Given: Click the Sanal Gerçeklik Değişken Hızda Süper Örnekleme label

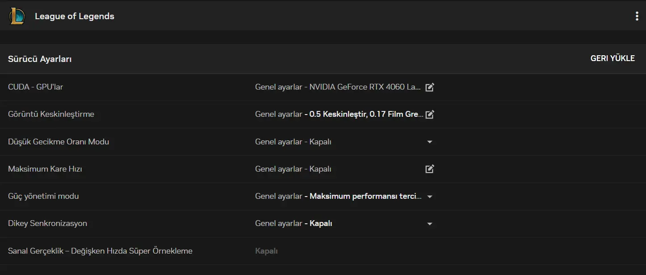Looking at the screenshot, I should coord(100,251).
